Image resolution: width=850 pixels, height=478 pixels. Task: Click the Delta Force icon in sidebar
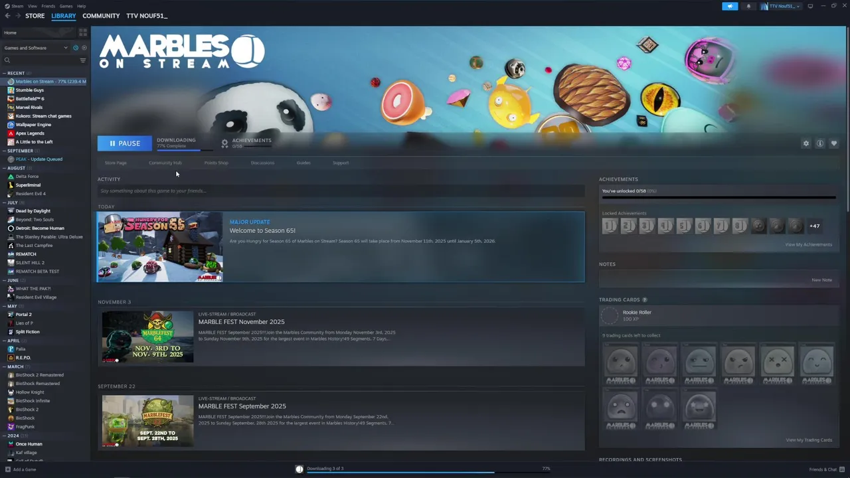11,177
